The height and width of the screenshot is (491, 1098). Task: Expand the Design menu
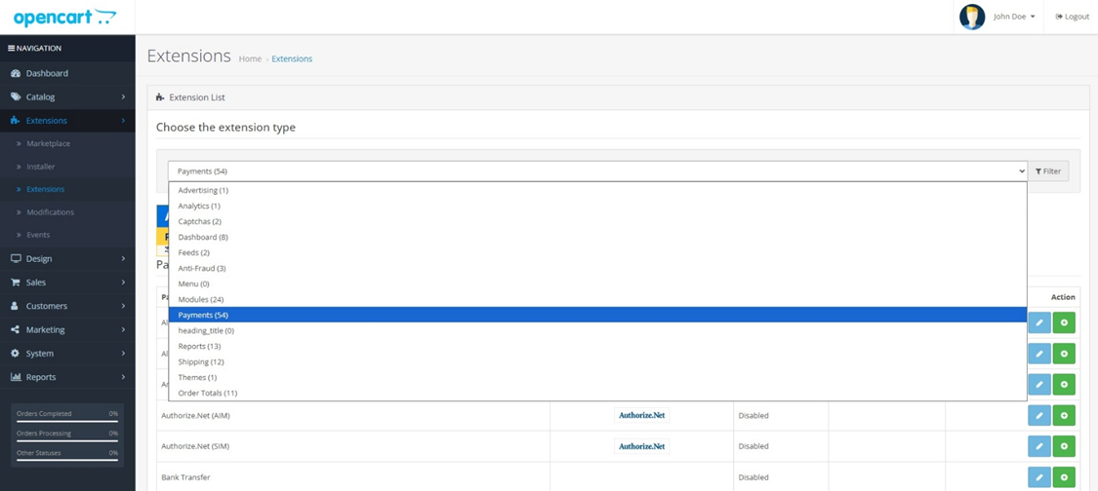click(67, 259)
